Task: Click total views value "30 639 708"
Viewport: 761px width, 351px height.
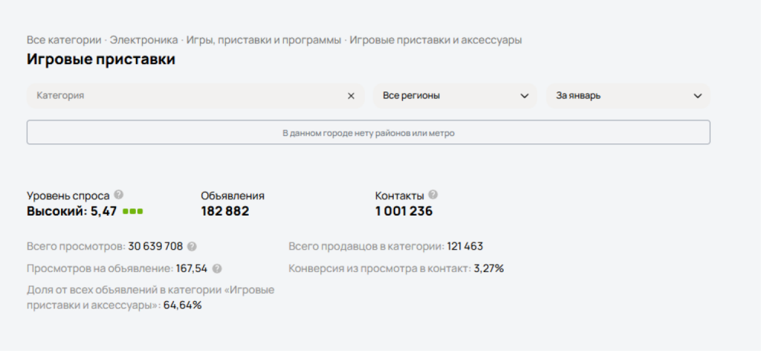Action: coord(155,247)
